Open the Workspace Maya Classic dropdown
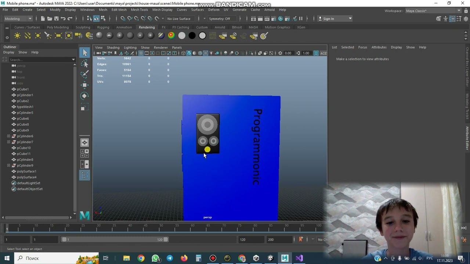Viewport: 470px width, 264px height. pyautogui.click(x=433, y=11)
